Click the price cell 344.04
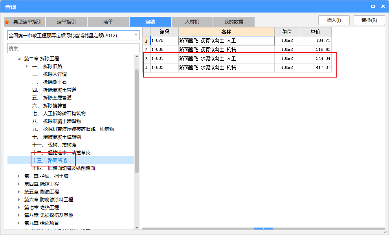 [316, 59]
